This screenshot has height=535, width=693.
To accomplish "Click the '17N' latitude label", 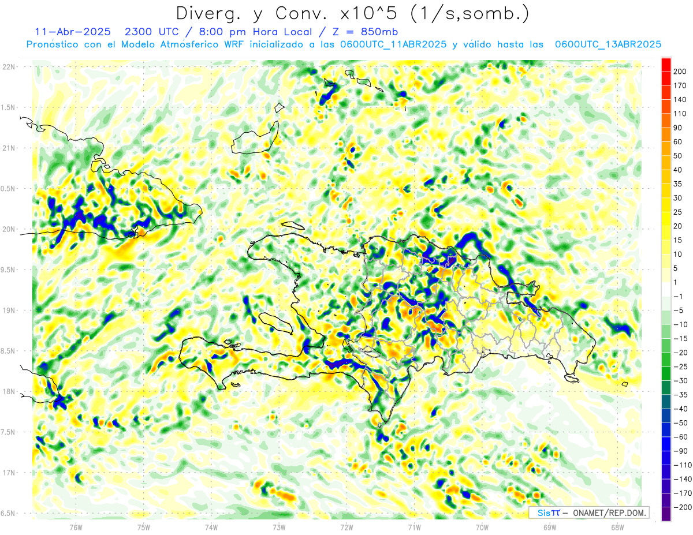I will click(x=8, y=473).
